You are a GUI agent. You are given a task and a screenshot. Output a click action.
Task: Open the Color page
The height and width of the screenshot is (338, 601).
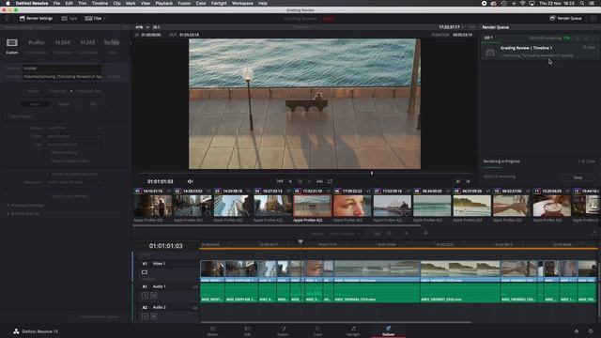pyautogui.click(x=317, y=331)
